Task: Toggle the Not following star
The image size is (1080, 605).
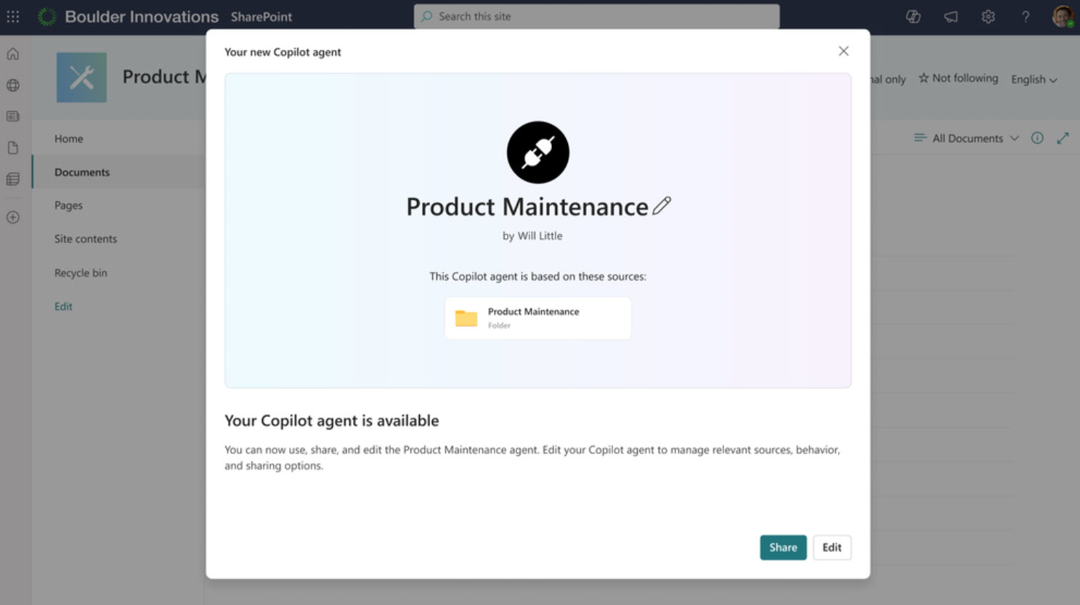Action: pos(958,78)
